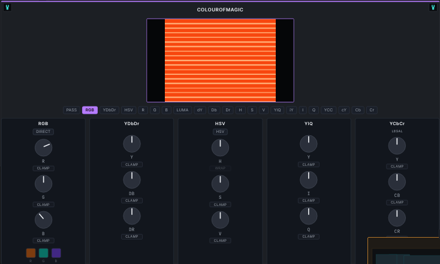
Task: Click the S knob in HSV panel
Action: (x=220, y=184)
